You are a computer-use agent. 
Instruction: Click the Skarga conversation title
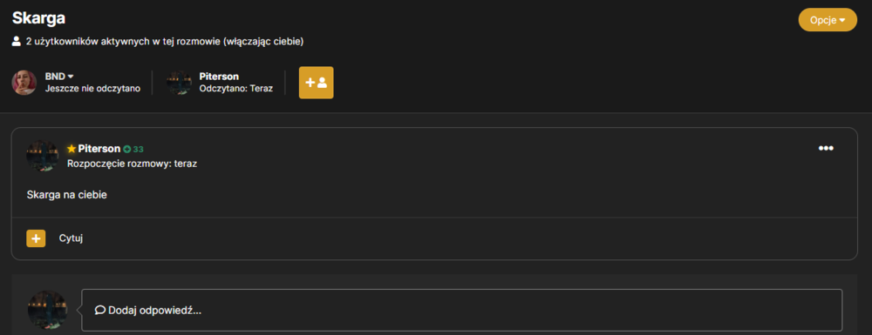click(38, 17)
